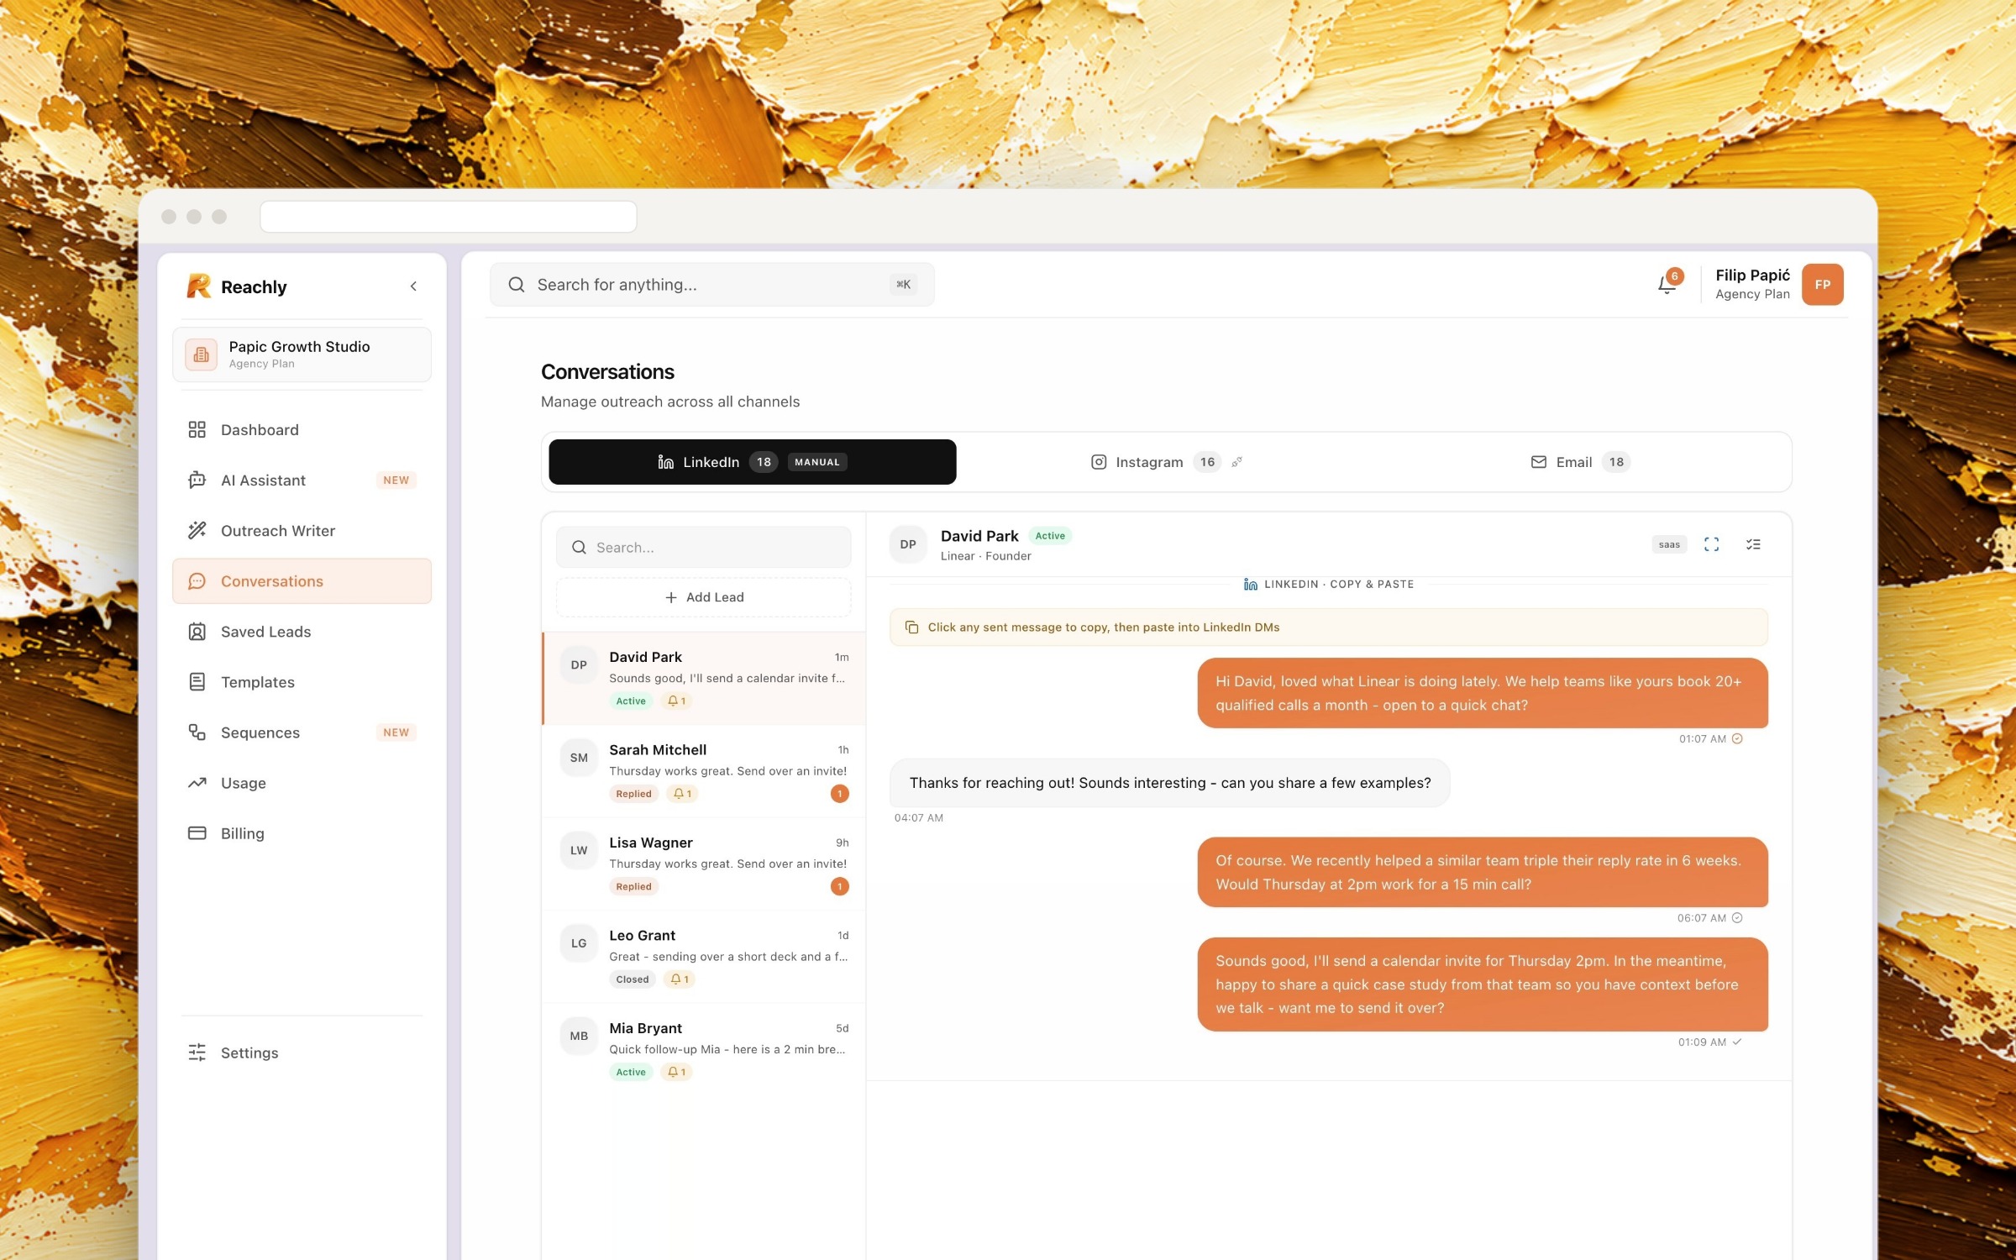Open the Dashboard page
This screenshot has width=2016, height=1260.
coord(302,429)
